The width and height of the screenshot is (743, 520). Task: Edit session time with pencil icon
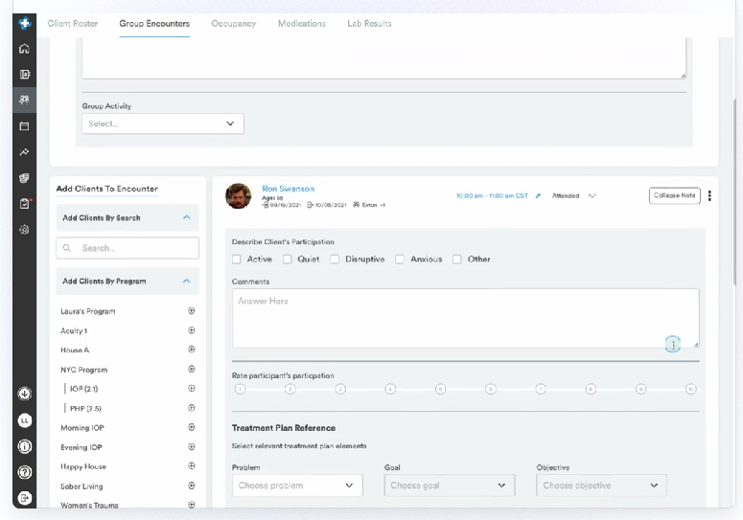pos(538,196)
